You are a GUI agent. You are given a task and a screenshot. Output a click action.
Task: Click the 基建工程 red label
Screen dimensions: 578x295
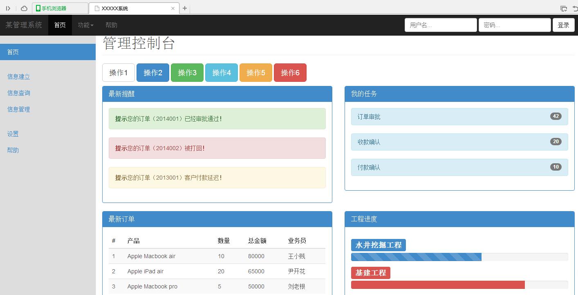[x=370, y=273]
